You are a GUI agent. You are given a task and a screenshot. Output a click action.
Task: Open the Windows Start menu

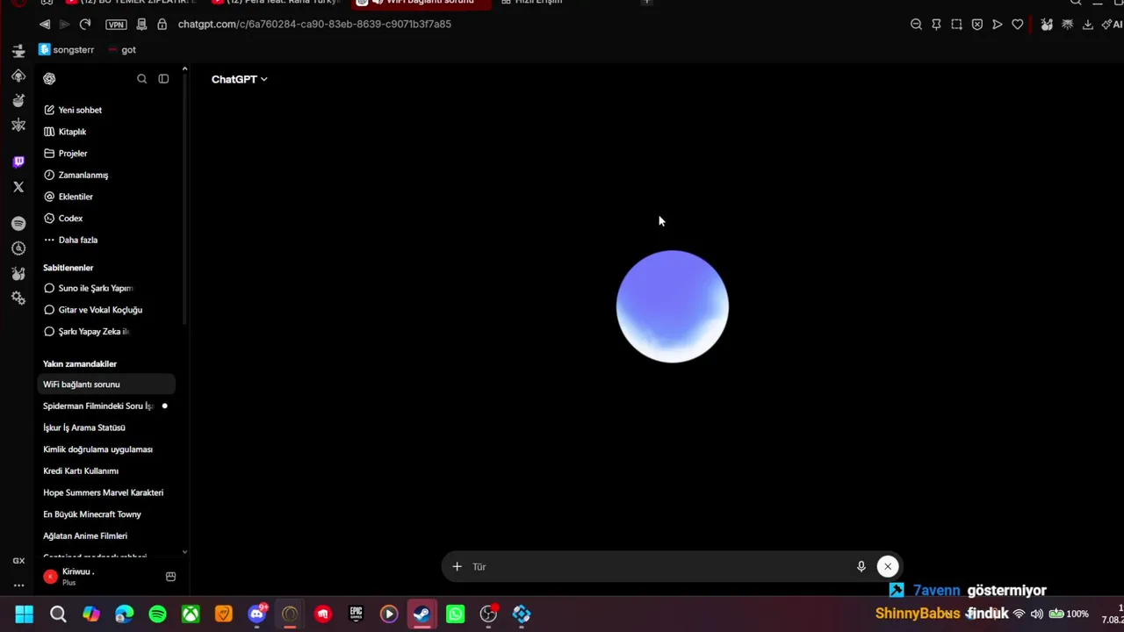25,614
